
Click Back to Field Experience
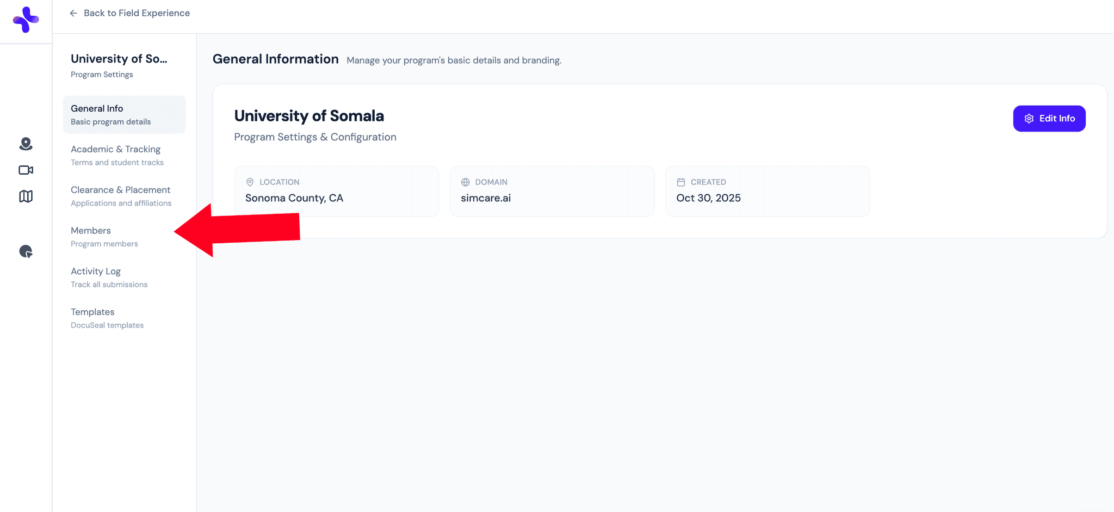click(x=137, y=13)
